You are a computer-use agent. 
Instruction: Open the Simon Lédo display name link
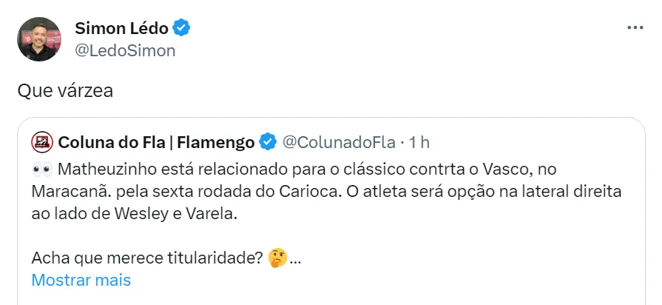tap(123, 28)
